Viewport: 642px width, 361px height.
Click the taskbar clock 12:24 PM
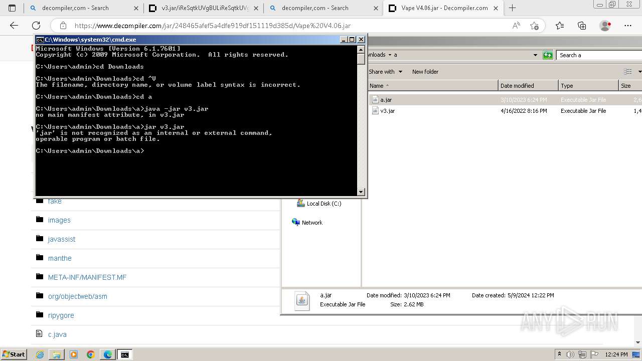click(616, 354)
